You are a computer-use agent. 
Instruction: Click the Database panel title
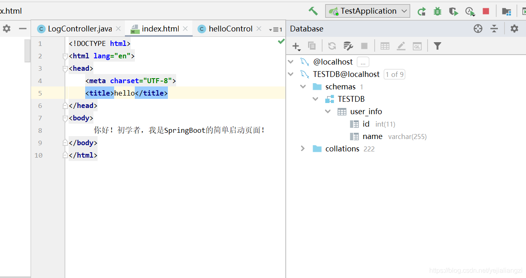point(306,29)
